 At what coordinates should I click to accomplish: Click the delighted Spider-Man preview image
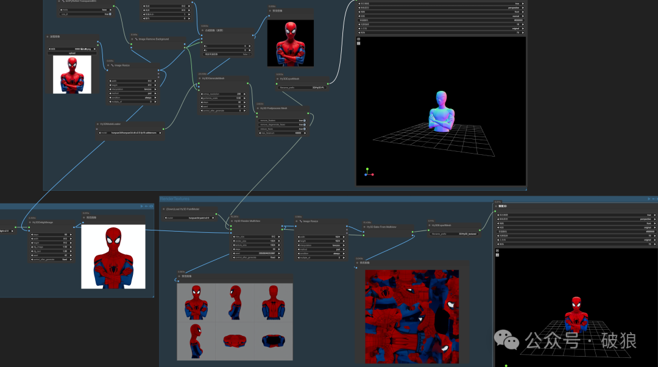pyautogui.click(x=113, y=257)
